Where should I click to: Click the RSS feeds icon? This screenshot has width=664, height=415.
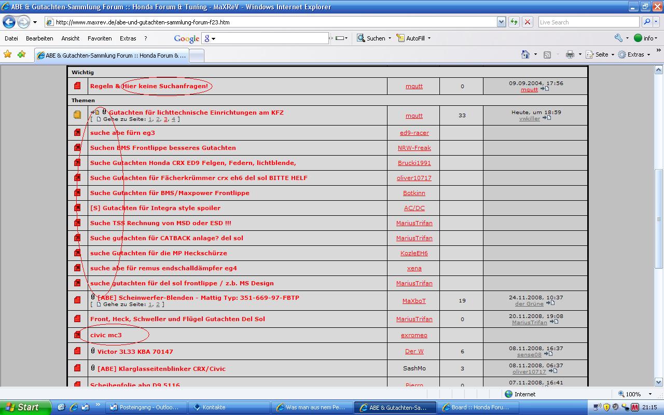[x=547, y=54]
